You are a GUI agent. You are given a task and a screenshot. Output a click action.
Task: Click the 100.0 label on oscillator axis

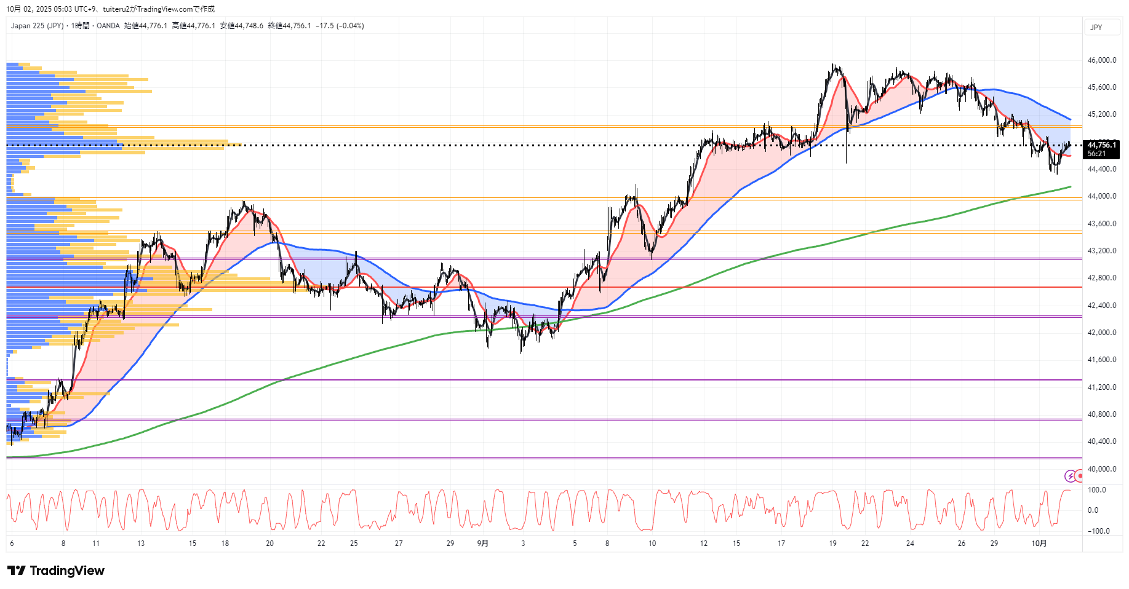tap(1096, 490)
